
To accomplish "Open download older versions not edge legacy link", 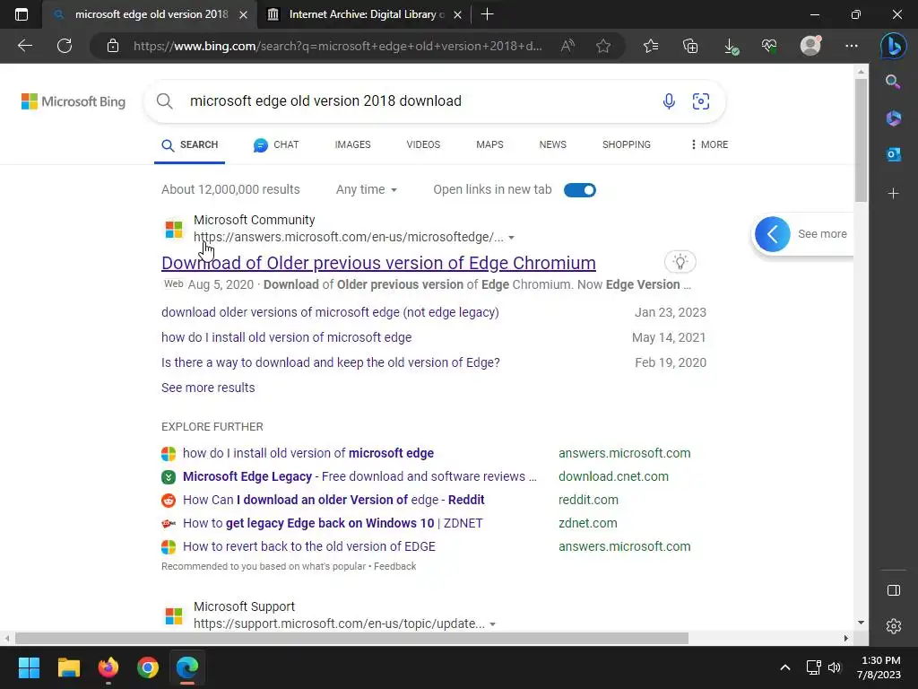I will pos(330,312).
